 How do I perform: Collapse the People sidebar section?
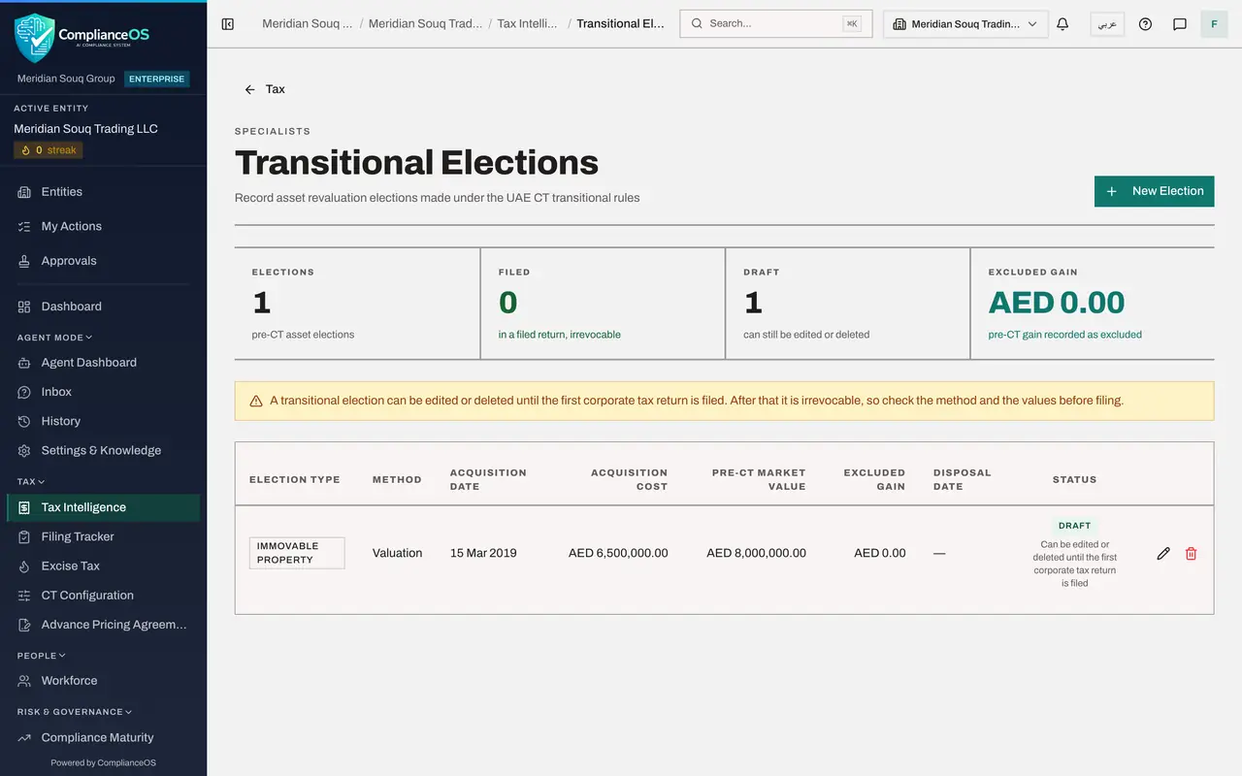42,656
